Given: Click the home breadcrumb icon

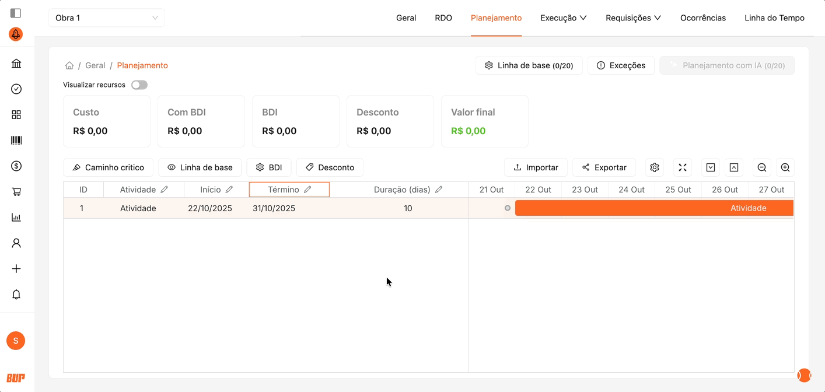Looking at the screenshot, I should [69, 65].
